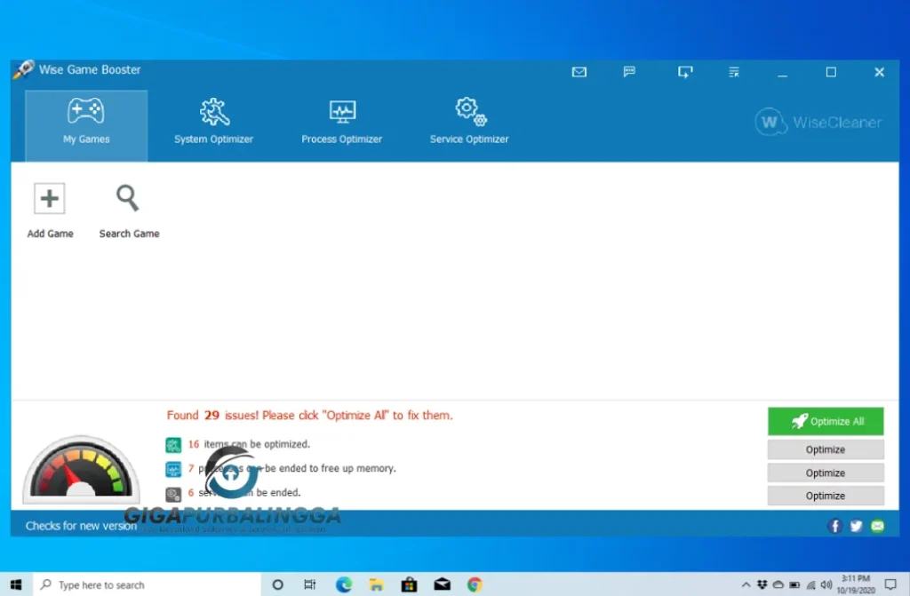Open the Process Optimizer tab
The height and width of the screenshot is (596, 910).
click(341, 123)
